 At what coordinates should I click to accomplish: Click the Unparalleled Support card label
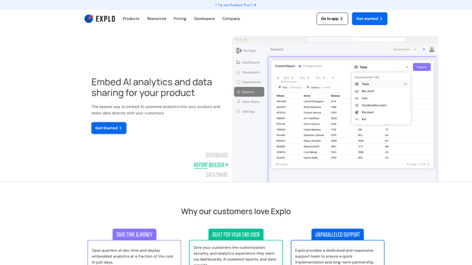[x=337, y=235]
